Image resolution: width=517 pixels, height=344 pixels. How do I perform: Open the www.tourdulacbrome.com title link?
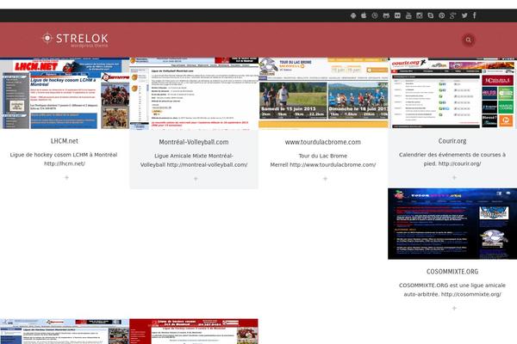click(323, 142)
